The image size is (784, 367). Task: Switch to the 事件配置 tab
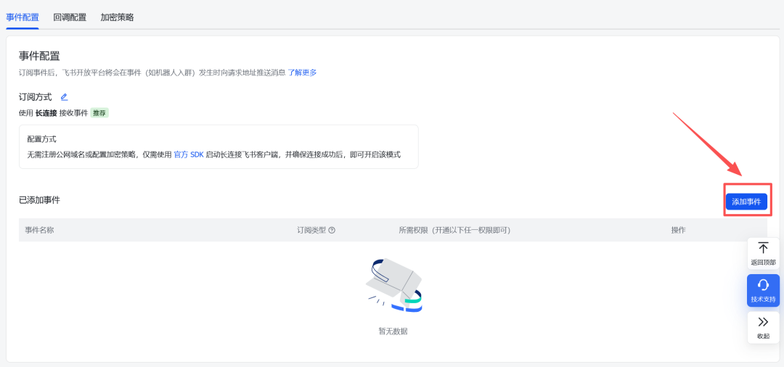coord(22,17)
